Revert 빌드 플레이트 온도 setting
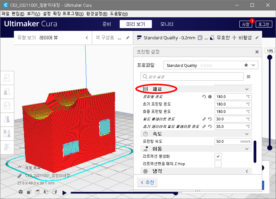 210,119
